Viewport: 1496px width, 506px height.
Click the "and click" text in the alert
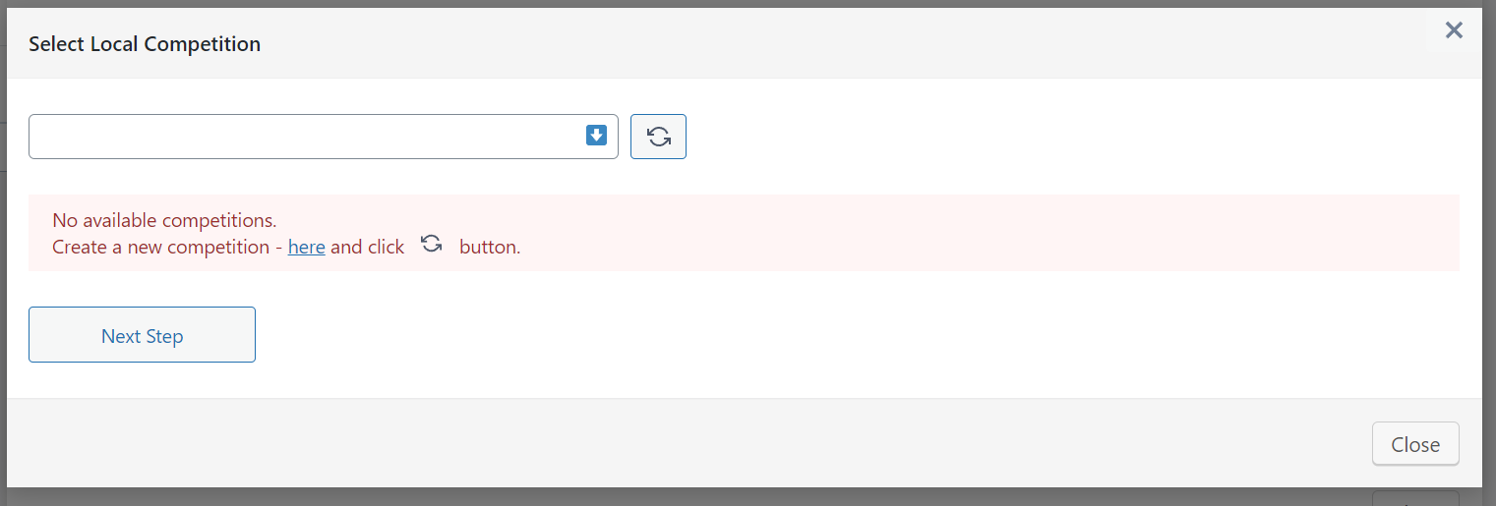tap(367, 247)
